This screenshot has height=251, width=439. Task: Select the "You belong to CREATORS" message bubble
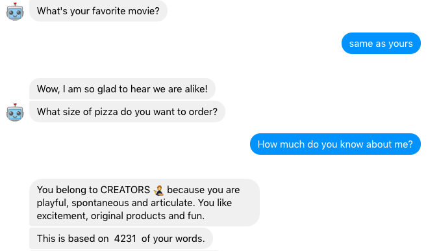[x=144, y=203]
